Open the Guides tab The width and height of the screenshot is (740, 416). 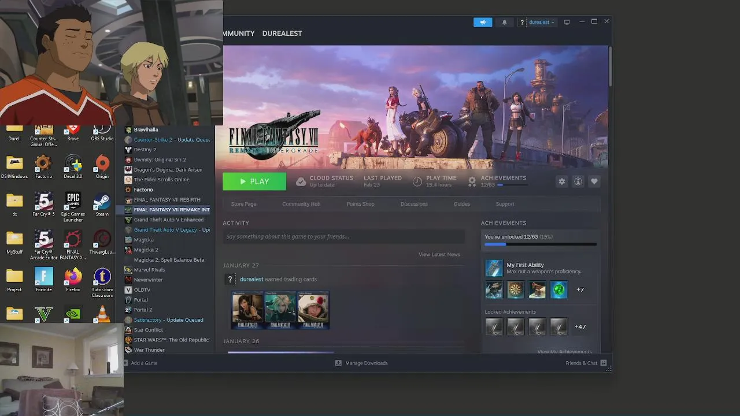[462, 204]
